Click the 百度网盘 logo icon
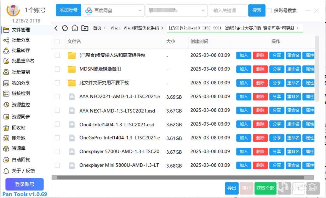Viewport: 326px width, 198px height. [x=89, y=10]
